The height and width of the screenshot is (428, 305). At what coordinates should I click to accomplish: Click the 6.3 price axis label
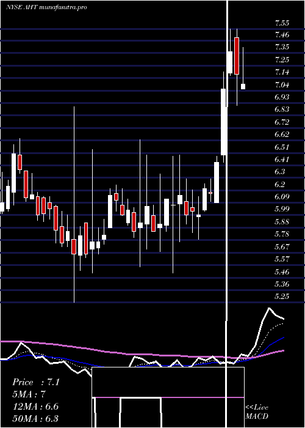click(x=279, y=172)
